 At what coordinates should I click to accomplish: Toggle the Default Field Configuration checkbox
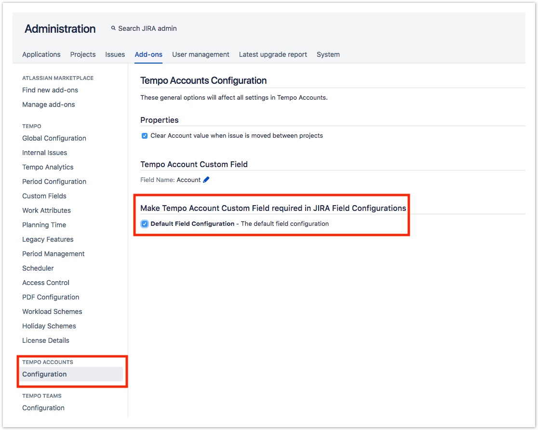pyautogui.click(x=145, y=224)
